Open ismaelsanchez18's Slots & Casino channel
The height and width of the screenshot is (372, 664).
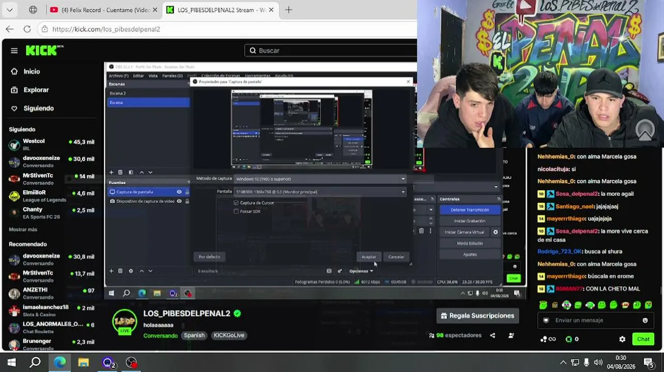[x=52, y=311]
